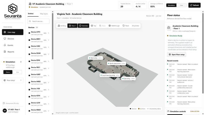
Task: Click the search magnifier icon
Action: pyautogui.click(x=30, y=21)
